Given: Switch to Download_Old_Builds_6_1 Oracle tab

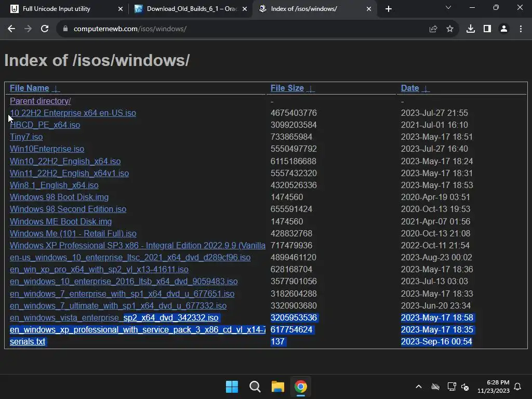Looking at the screenshot, I should click(x=192, y=9).
